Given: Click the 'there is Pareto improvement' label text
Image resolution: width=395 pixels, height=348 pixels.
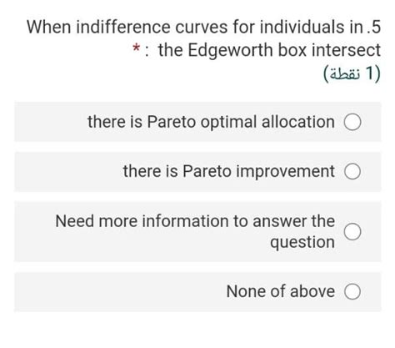Looking at the screenshot, I should 229,171.
